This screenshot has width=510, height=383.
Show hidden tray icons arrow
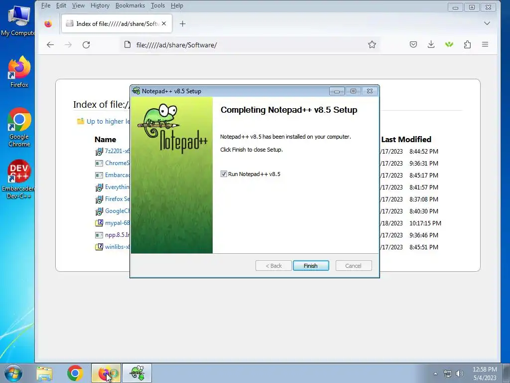435,374
